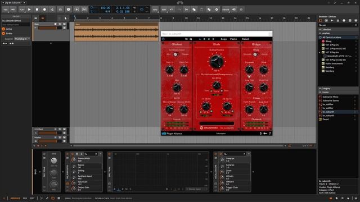This screenshot has width=360, height=202.
Task: Click the duplicate icon in the toolbar
Action: (209, 10)
